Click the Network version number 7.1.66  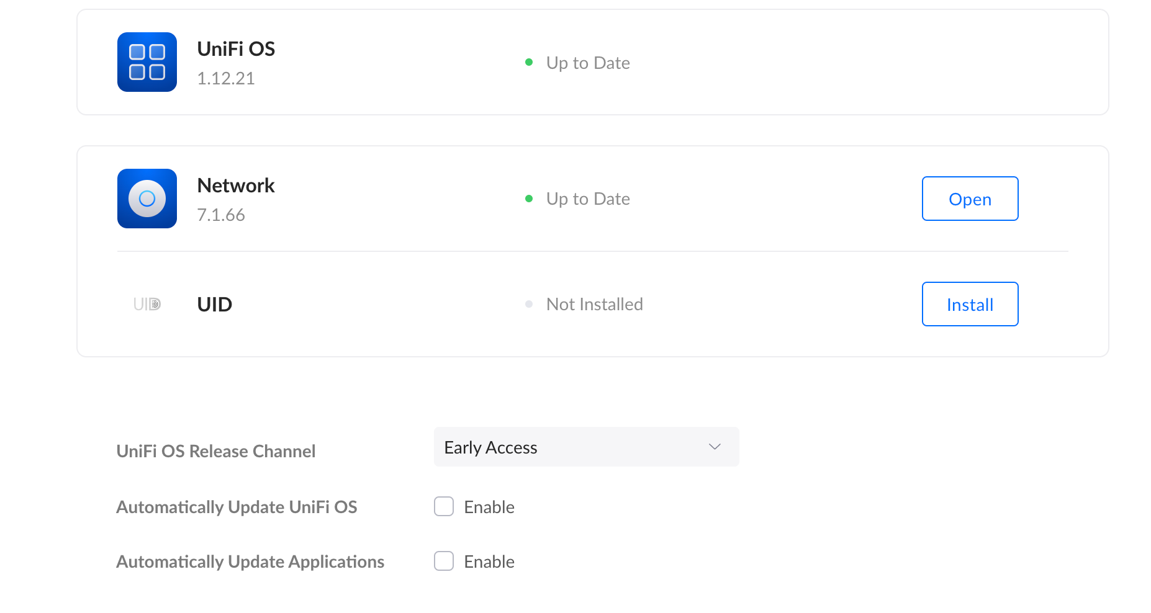coord(221,215)
